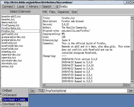Maximize the window via title bar button
Image resolution: width=134 pixels, height=107 pixels.
click(x=128, y=3)
